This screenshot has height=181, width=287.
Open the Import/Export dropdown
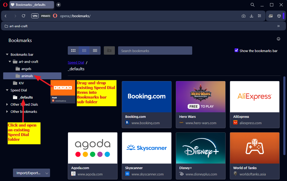tap(32, 173)
